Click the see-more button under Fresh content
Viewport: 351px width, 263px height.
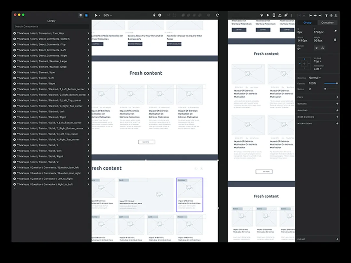[x=147, y=142]
